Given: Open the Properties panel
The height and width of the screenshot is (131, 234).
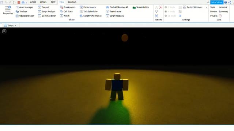Looking at the screenshot, I should click(8, 10).
